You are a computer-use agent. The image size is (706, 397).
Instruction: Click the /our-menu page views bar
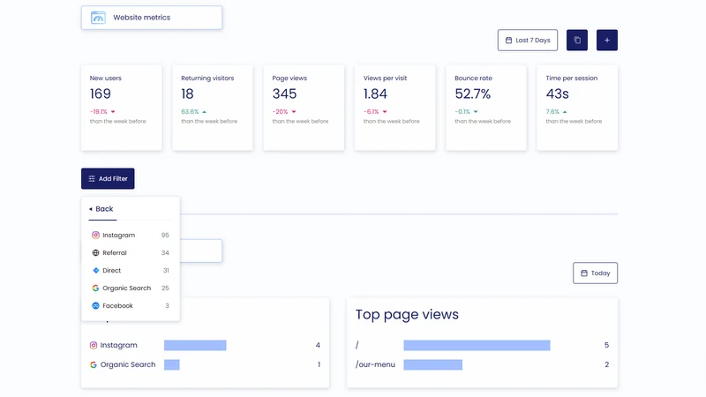tap(432, 364)
